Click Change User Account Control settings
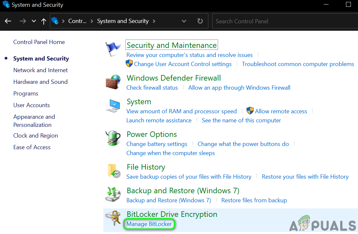This screenshot has height=234, width=358. (x=183, y=64)
